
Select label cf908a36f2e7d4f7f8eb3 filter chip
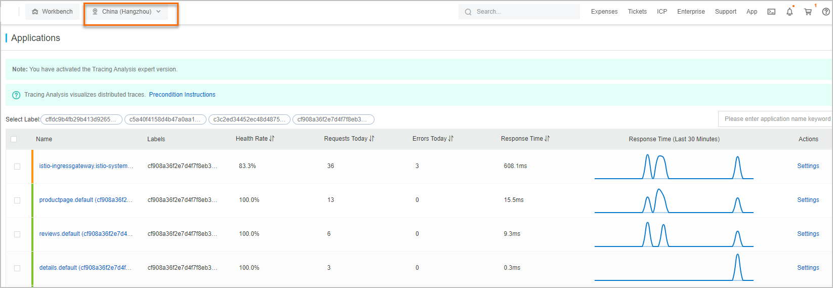click(334, 119)
